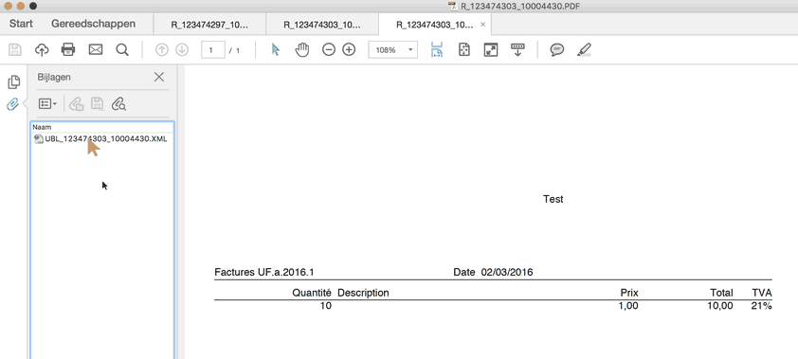Select the highlighter pen tool
Viewport: 798px width, 359px height.
[584, 50]
